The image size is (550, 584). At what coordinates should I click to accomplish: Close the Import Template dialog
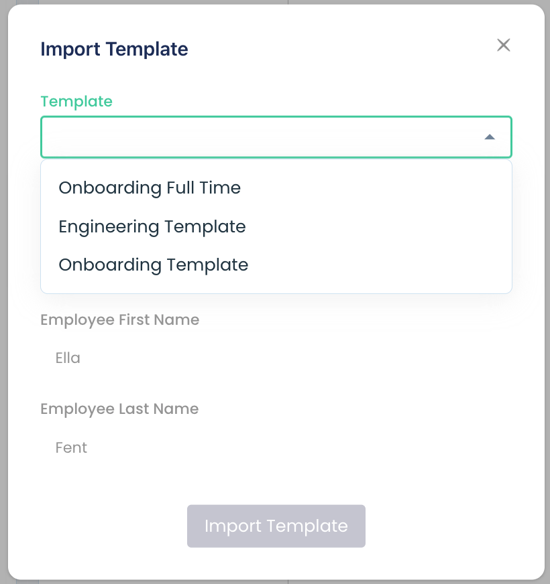tap(504, 45)
